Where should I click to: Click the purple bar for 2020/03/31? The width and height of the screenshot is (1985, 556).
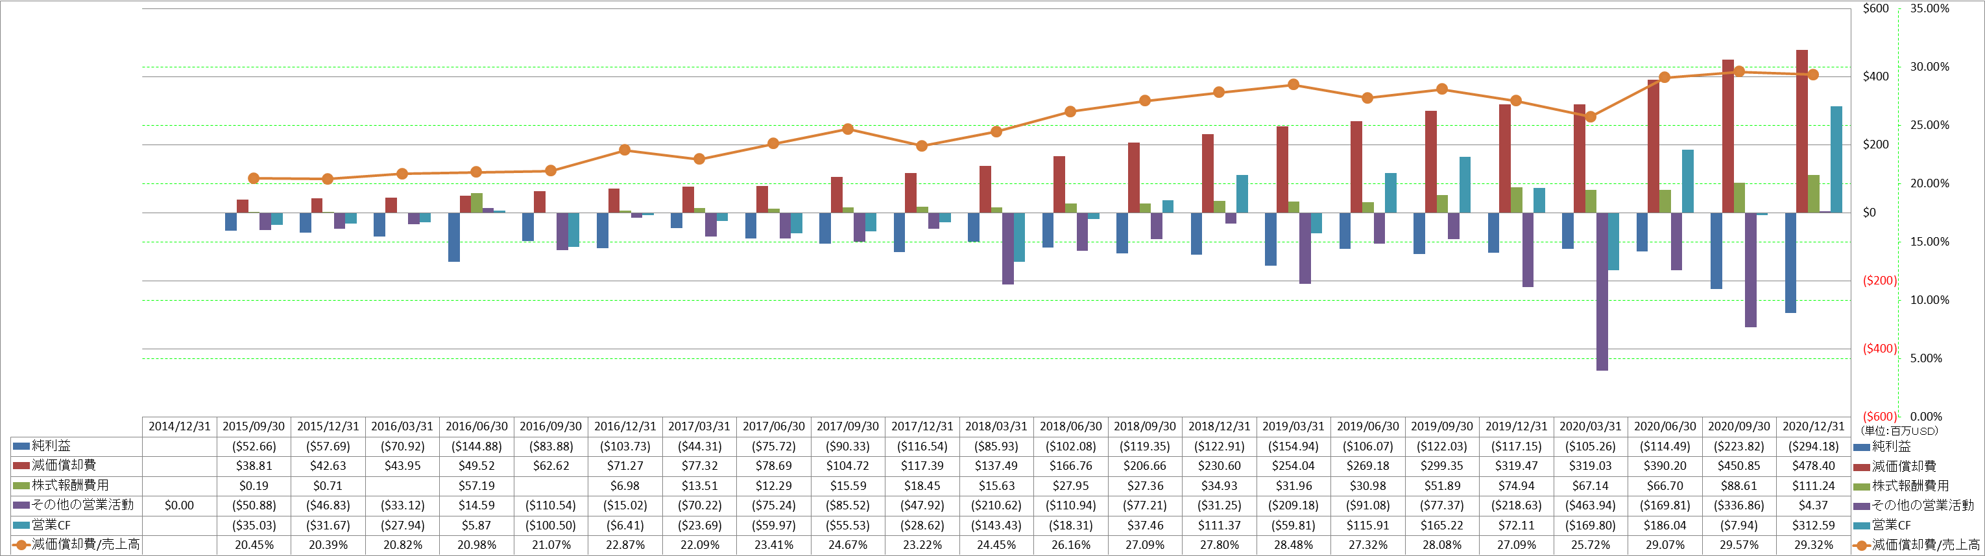coord(1602,291)
